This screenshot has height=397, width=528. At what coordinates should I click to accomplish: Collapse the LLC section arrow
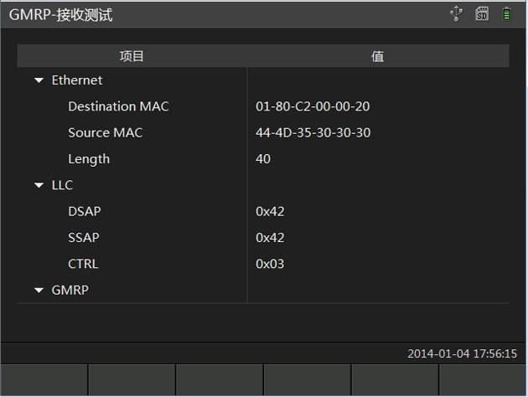39,185
